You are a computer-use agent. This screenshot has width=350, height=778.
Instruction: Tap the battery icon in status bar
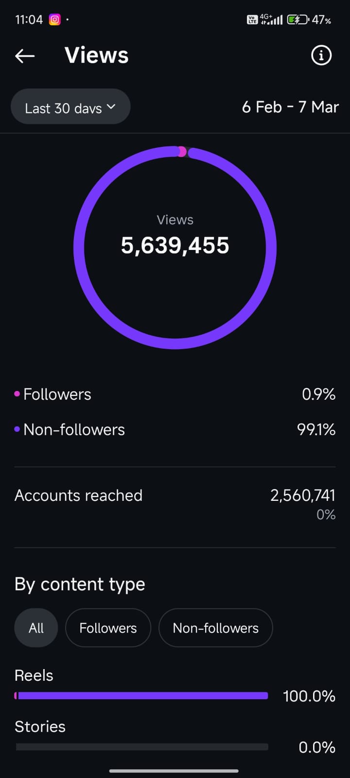tap(297, 20)
